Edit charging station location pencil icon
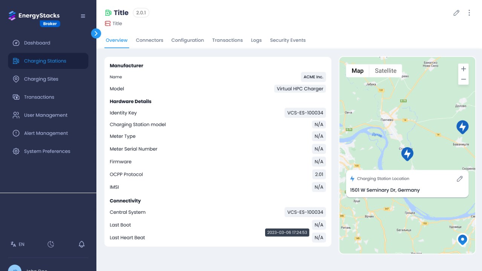The image size is (482, 271). coord(459,179)
